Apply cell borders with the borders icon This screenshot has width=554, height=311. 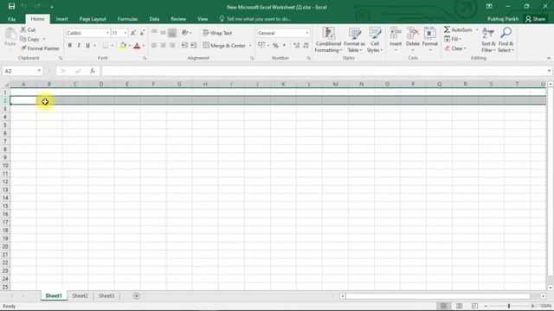[106, 46]
